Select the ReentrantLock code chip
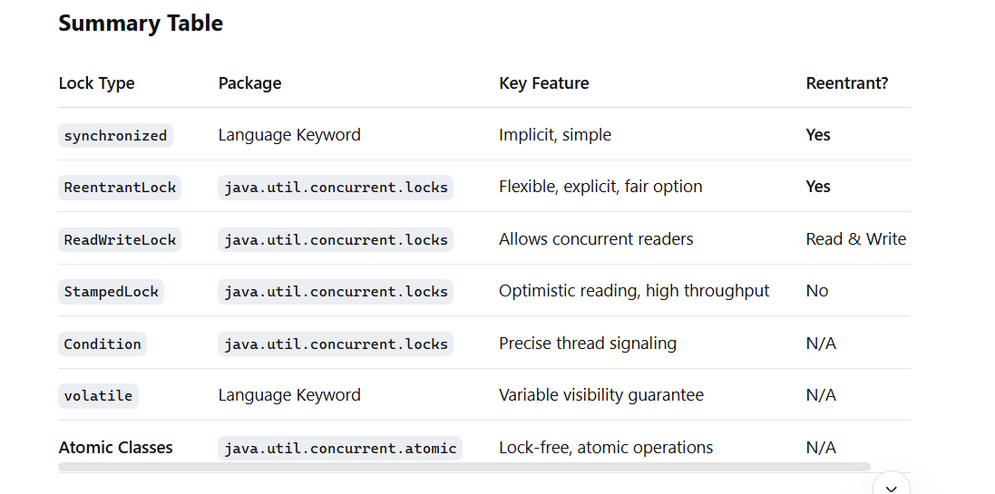The image size is (995, 494). (x=120, y=188)
